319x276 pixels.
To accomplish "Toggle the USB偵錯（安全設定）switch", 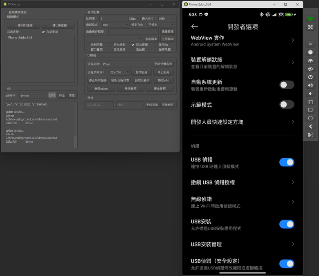I will pyautogui.click(x=287, y=264).
